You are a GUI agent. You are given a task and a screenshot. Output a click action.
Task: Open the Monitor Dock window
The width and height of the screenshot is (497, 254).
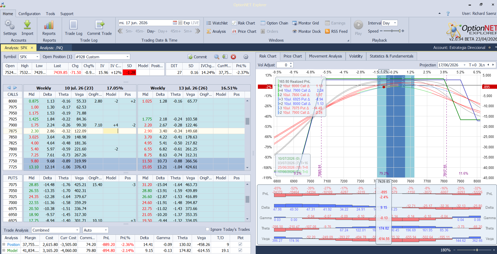[x=307, y=31]
